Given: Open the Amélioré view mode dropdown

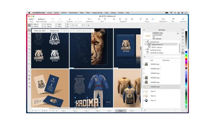Looking at the screenshot, I should pos(42,19).
